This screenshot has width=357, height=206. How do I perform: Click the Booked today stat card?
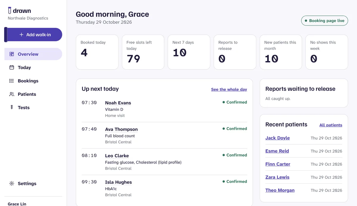pos(97,52)
